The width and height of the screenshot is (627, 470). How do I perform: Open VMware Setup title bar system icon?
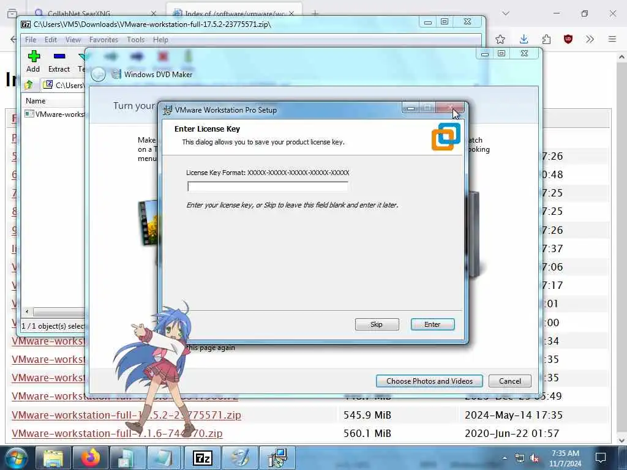tap(168, 110)
